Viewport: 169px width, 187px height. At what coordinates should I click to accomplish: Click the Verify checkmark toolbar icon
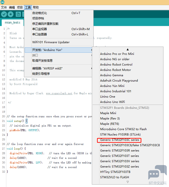pyautogui.click(x=4, y=14)
